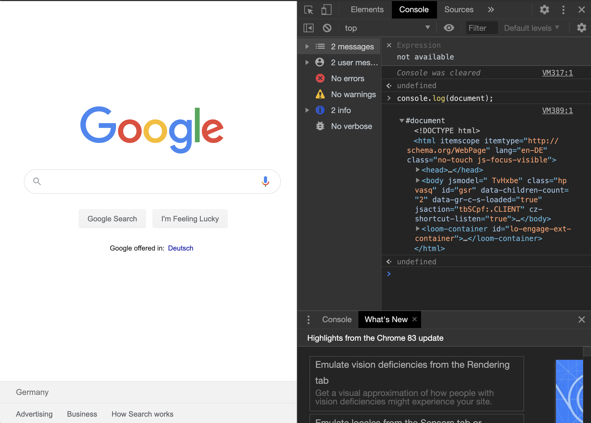Create a live expression with eye icon
The width and height of the screenshot is (591, 423).
(449, 28)
